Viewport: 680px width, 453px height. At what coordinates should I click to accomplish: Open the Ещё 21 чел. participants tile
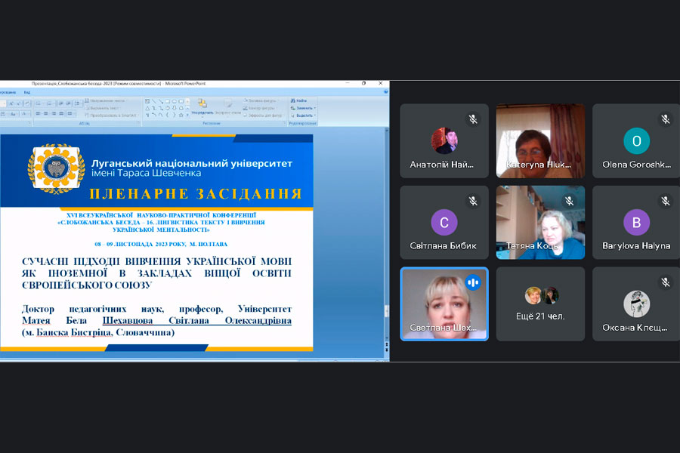pyautogui.click(x=540, y=304)
